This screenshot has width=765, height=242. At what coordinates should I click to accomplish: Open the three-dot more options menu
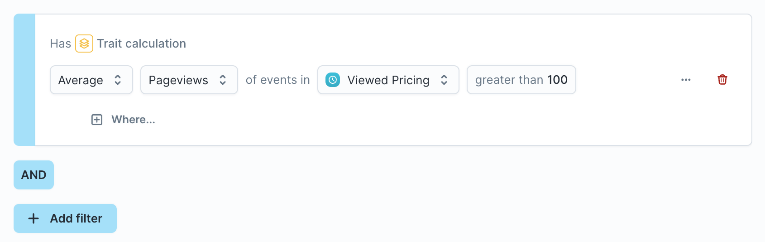pos(686,80)
